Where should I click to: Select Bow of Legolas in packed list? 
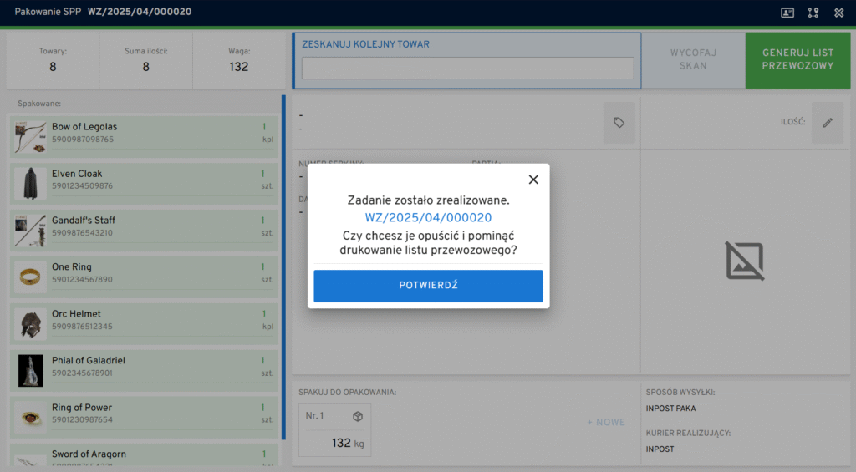tap(144, 134)
